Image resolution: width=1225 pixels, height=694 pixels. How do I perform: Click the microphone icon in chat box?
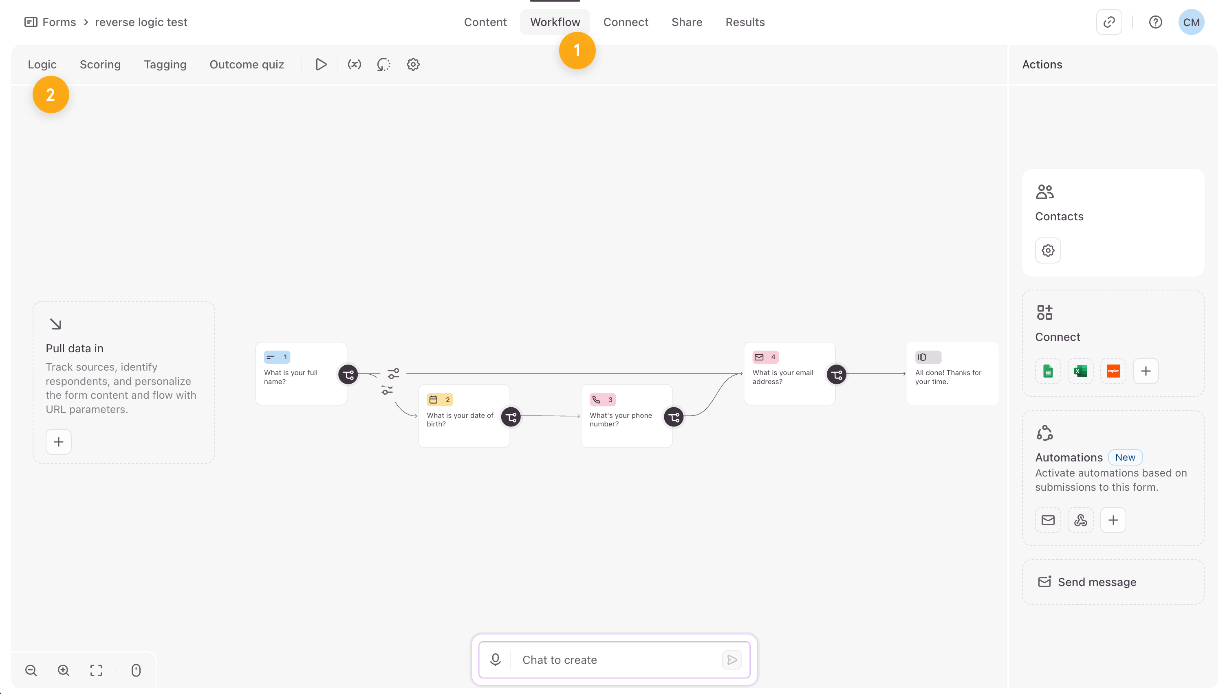495,660
